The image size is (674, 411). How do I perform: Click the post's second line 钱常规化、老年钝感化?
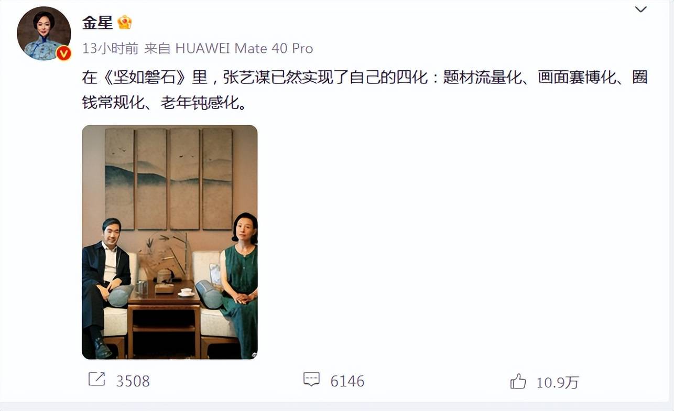[164, 102]
